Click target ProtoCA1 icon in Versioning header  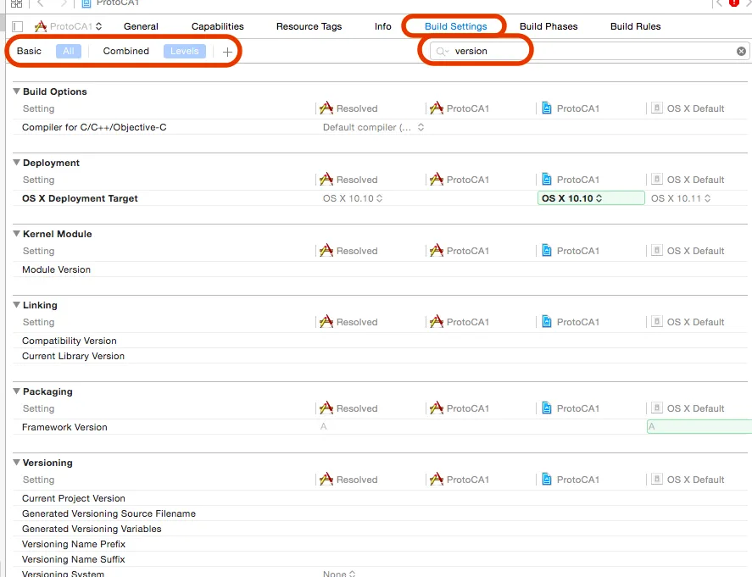(x=437, y=480)
